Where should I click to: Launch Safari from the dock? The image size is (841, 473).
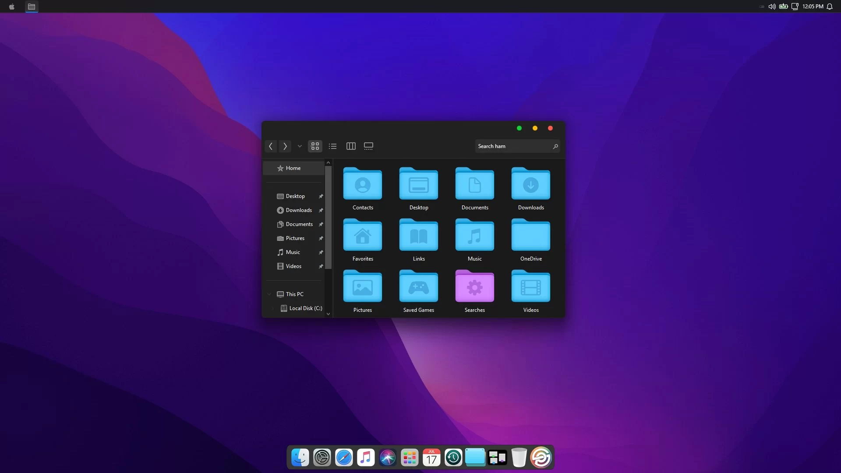[344, 458]
